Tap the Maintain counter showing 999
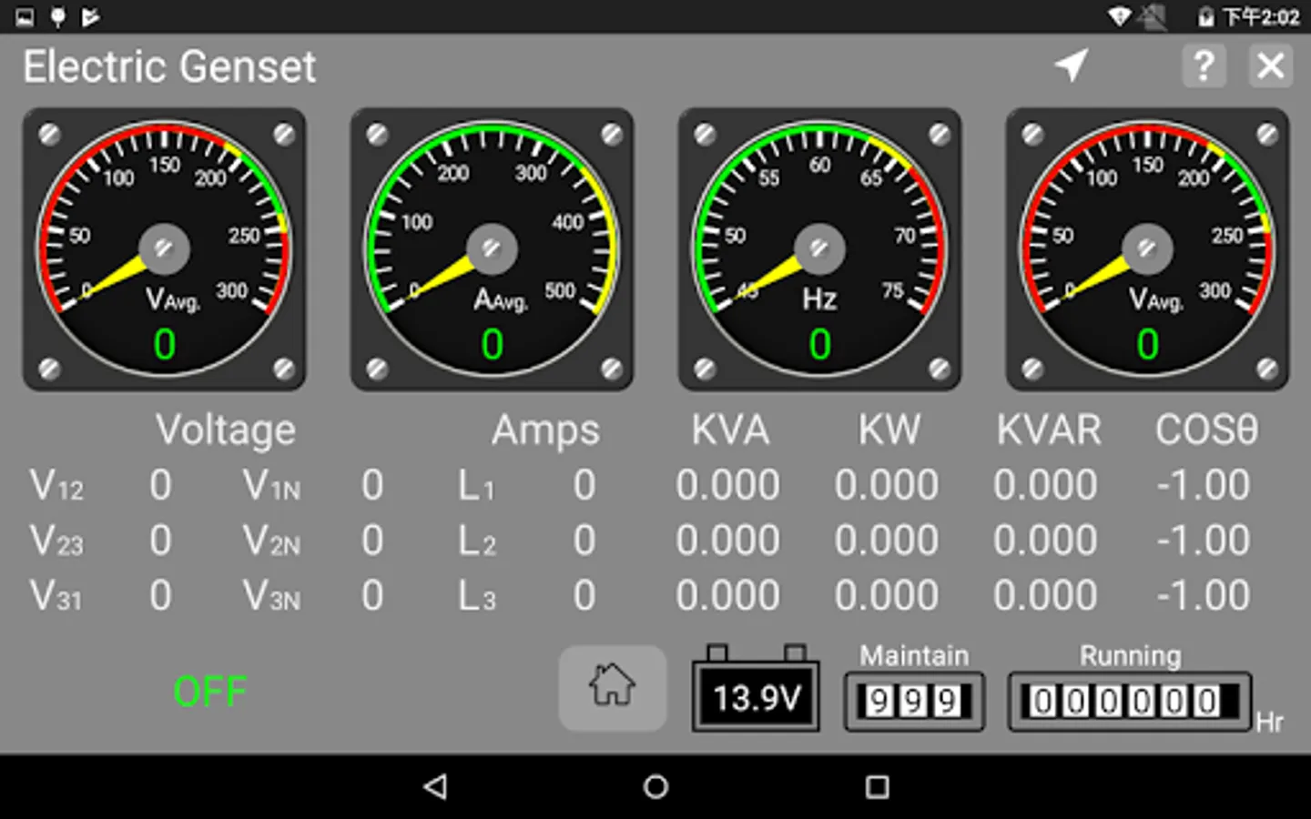Viewport: 1311px width, 819px height. 914,702
